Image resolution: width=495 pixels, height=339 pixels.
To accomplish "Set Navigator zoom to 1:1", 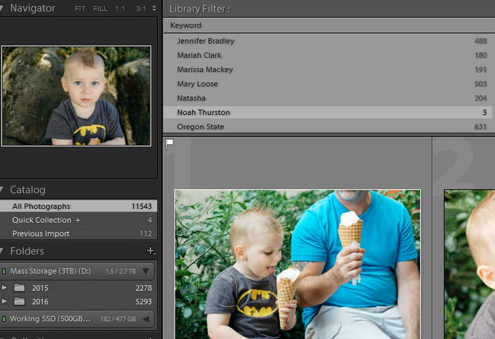I will pos(120,8).
